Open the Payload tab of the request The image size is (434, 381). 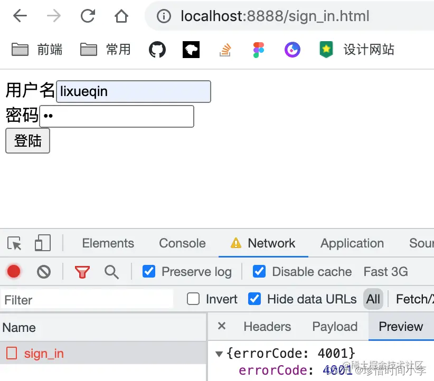[335, 327]
